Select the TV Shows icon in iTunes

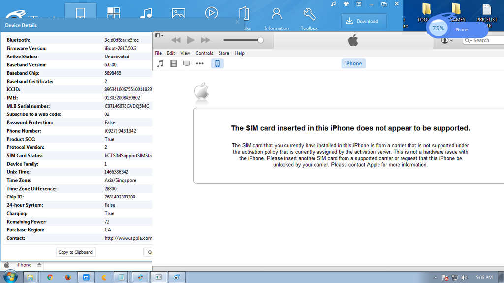click(x=187, y=63)
